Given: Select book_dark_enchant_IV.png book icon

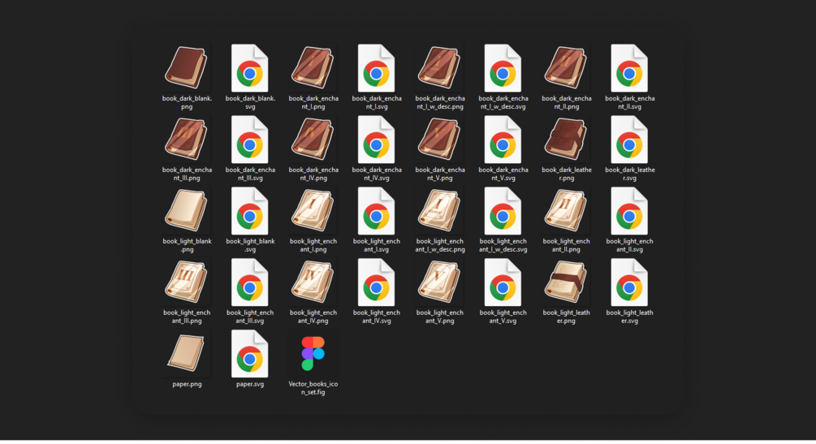Looking at the screenshot, I should click(313, 139).
